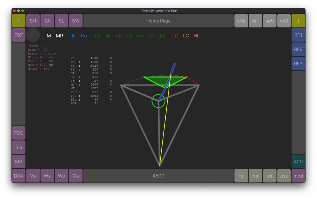Toggle the green gS option
317x198 pixels.
(x=98, y=36)
